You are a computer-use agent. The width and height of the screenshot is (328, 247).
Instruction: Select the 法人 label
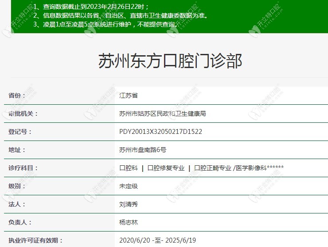(17, 204)
